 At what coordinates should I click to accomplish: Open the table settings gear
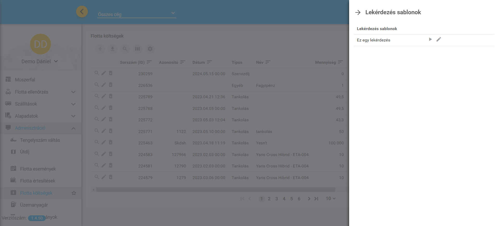[x=150, y=49]
